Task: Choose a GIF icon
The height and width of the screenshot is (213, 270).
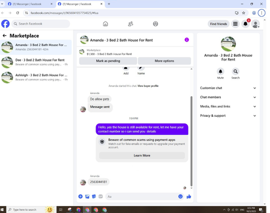Action: pyautogui.click(x=100, y=196)
